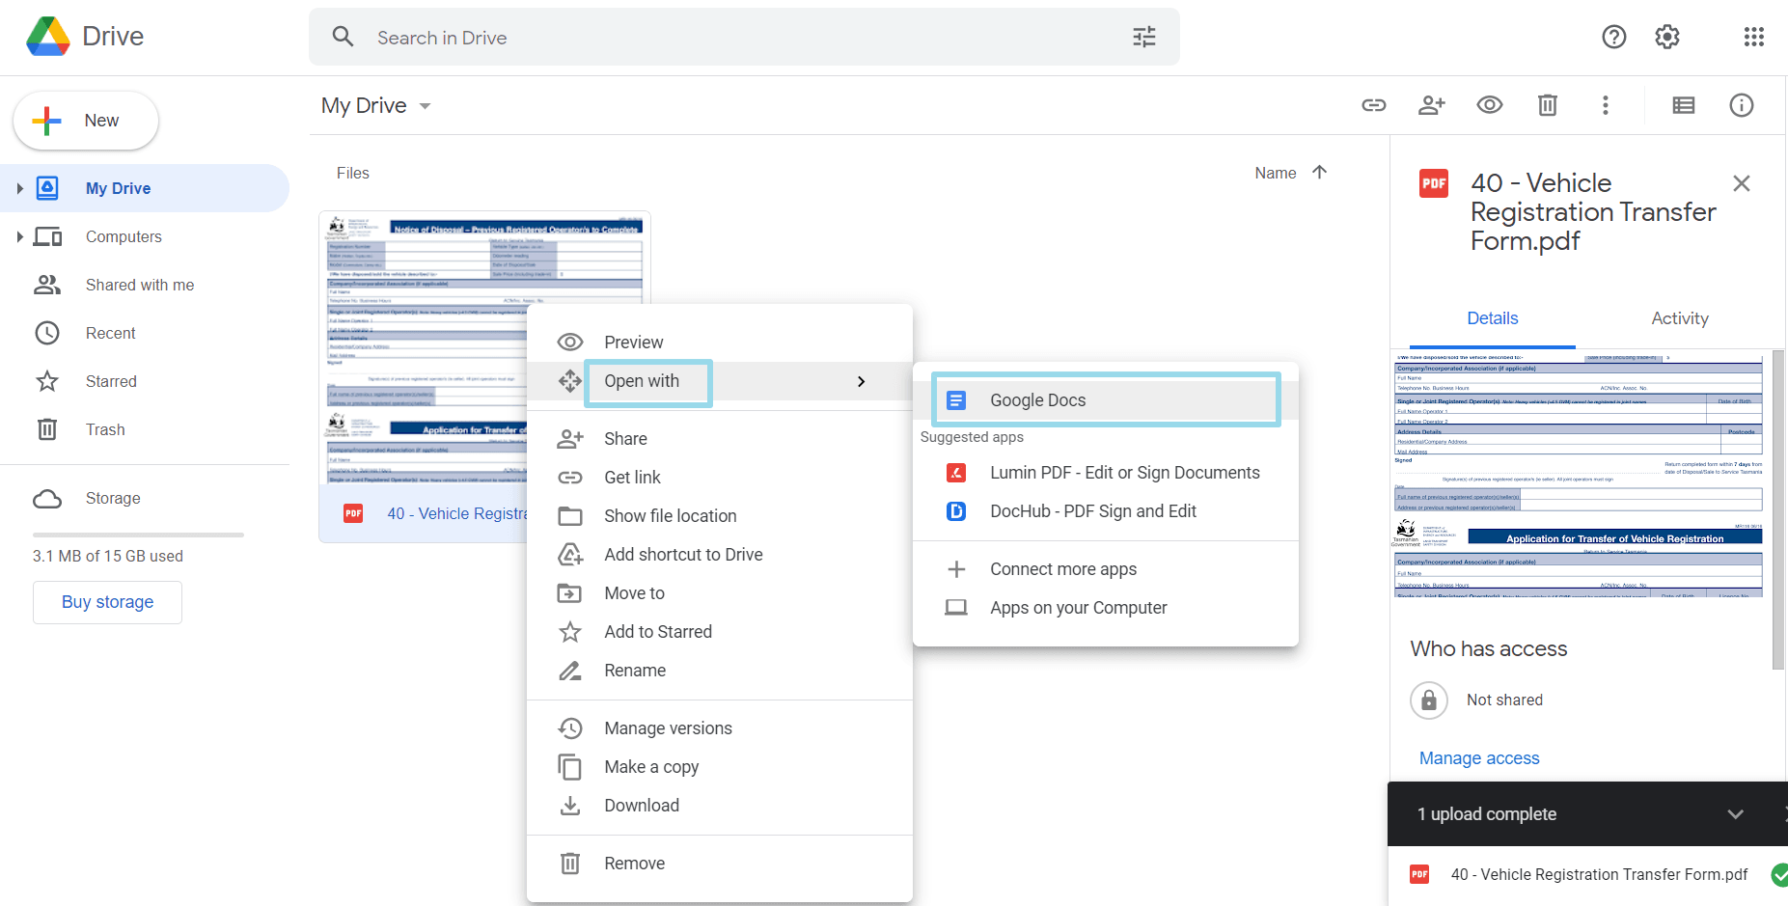The height and width of the screenshot is (906, 1788).
Task: Open the help question mark icon
Action: 1614,37
